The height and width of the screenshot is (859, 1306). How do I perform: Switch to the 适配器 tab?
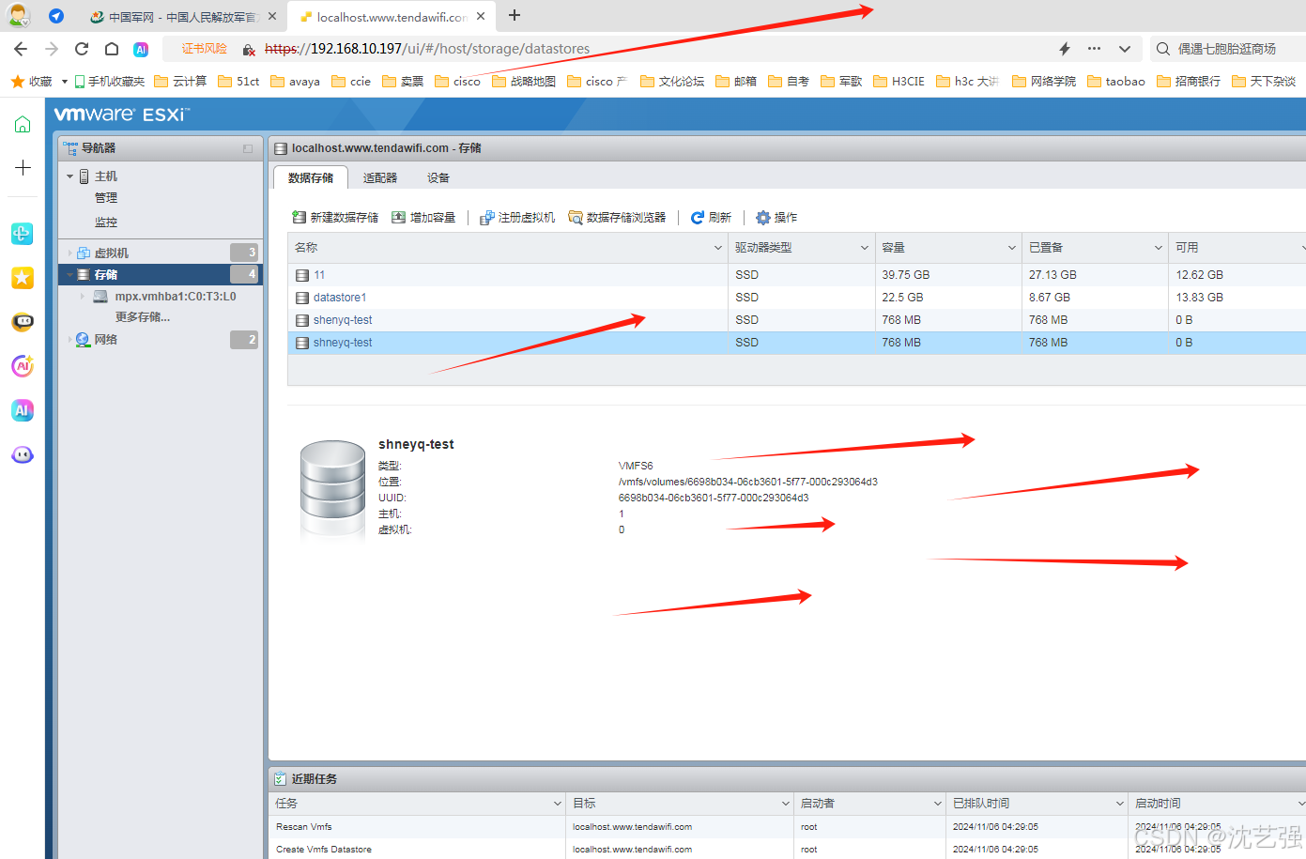click(x=380, y=177)
